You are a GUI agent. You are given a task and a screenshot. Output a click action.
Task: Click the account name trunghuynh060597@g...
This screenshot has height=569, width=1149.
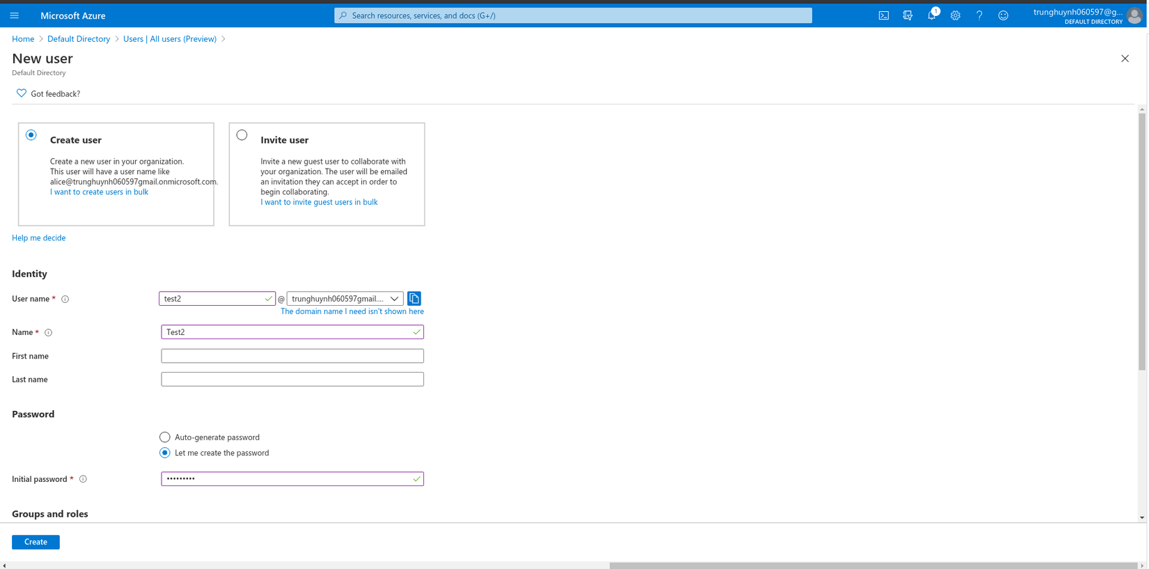(1077, 12)
